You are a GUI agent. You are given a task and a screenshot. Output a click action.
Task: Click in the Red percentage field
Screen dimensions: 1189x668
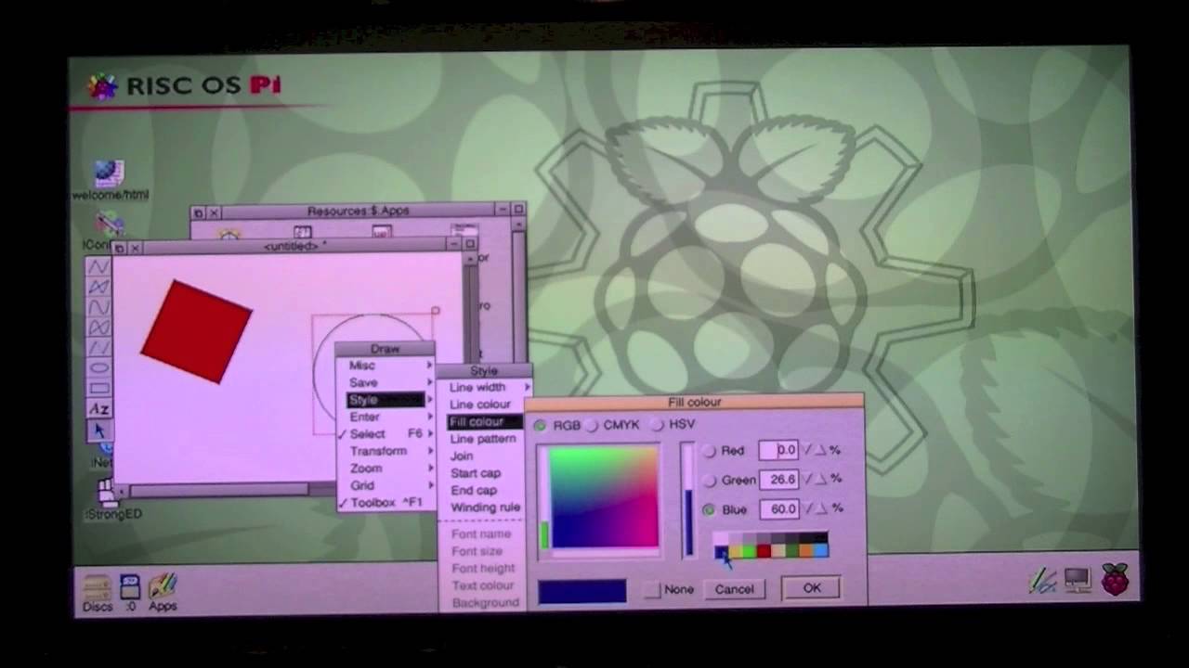(x=778, y=450)
